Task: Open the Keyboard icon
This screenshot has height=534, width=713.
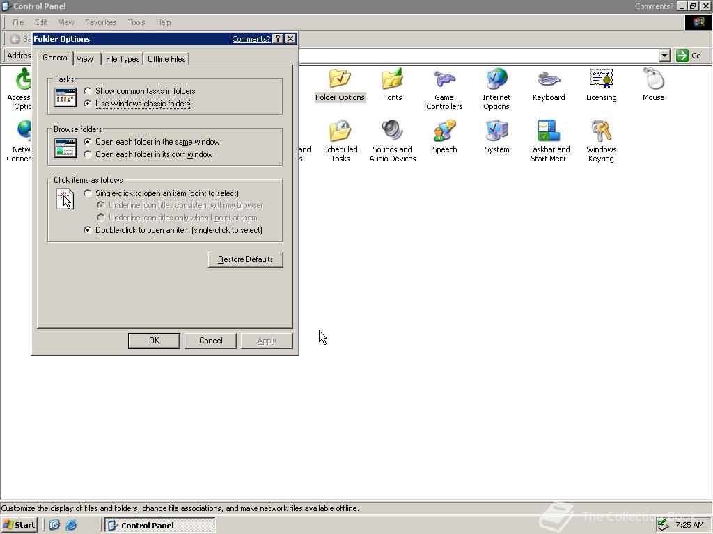Action: click(549, 85)
